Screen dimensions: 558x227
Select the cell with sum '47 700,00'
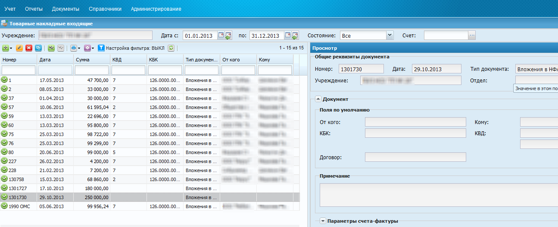[91, 80]
